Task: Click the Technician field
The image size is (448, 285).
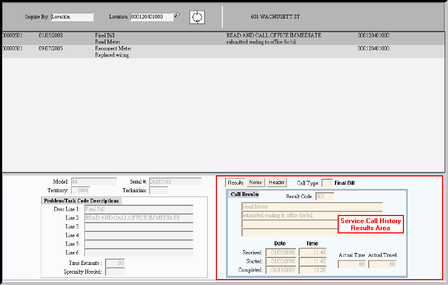Action: (158, 191)
